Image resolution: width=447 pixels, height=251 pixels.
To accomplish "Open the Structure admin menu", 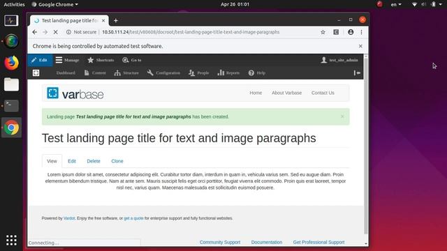I will pos(126,73).
